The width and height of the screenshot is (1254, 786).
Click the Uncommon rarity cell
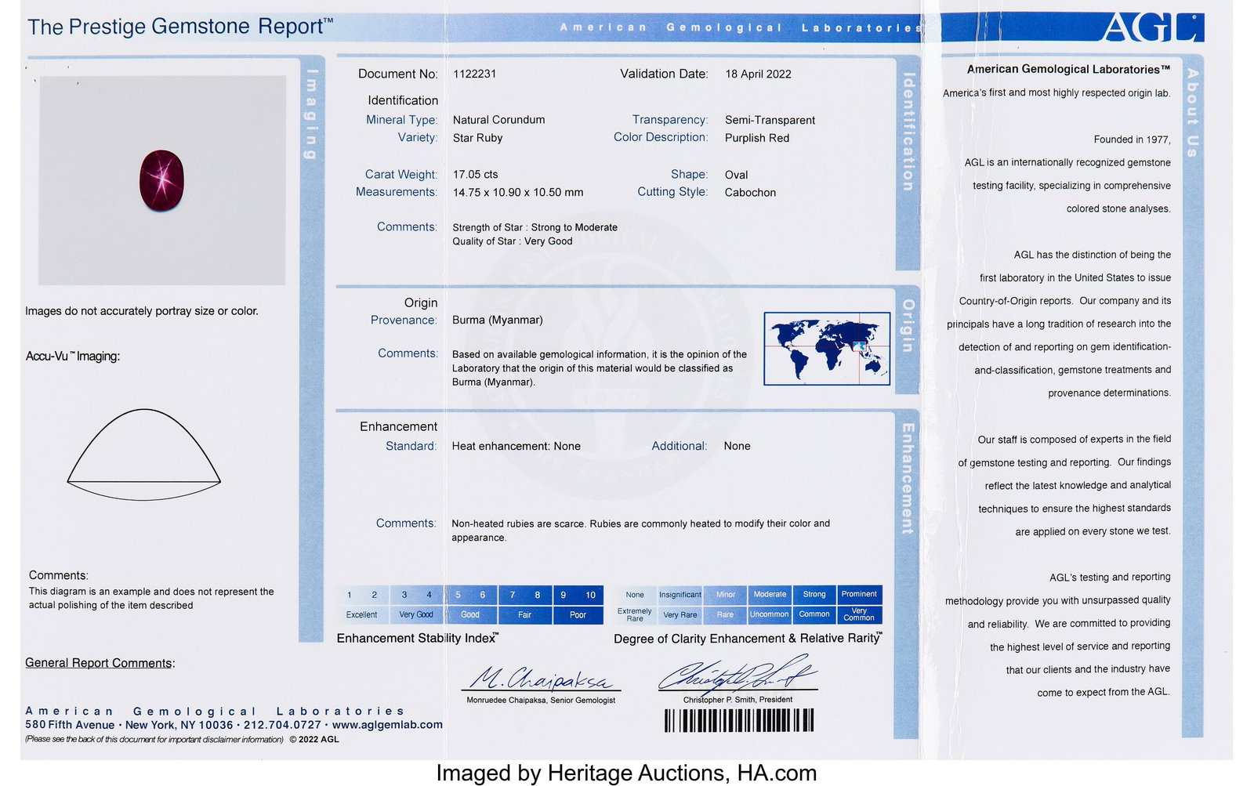tap(770, 615)
